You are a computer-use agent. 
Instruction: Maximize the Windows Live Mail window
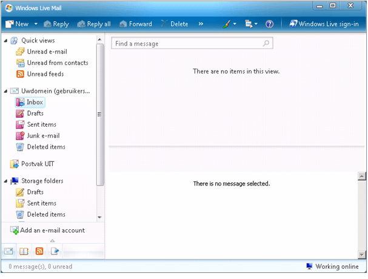point(333,5)
